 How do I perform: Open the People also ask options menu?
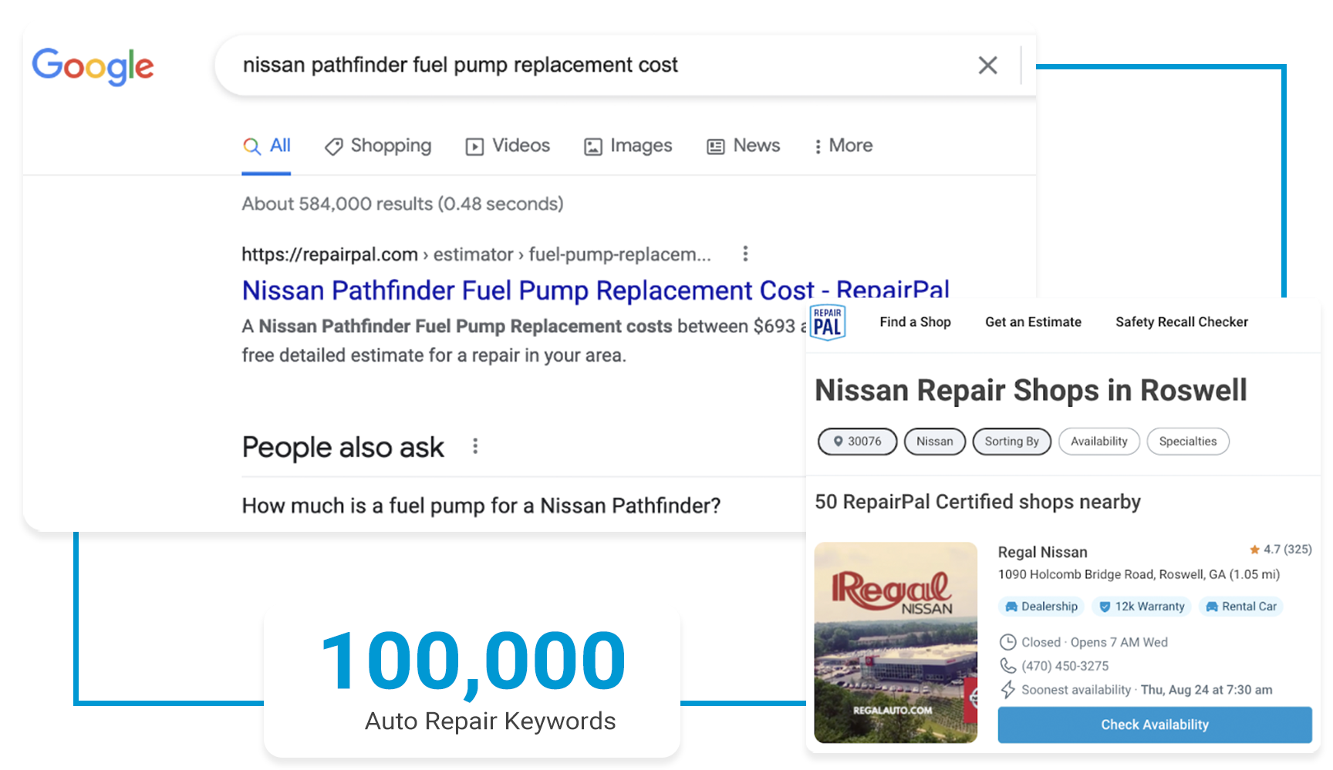coord(475,446)
